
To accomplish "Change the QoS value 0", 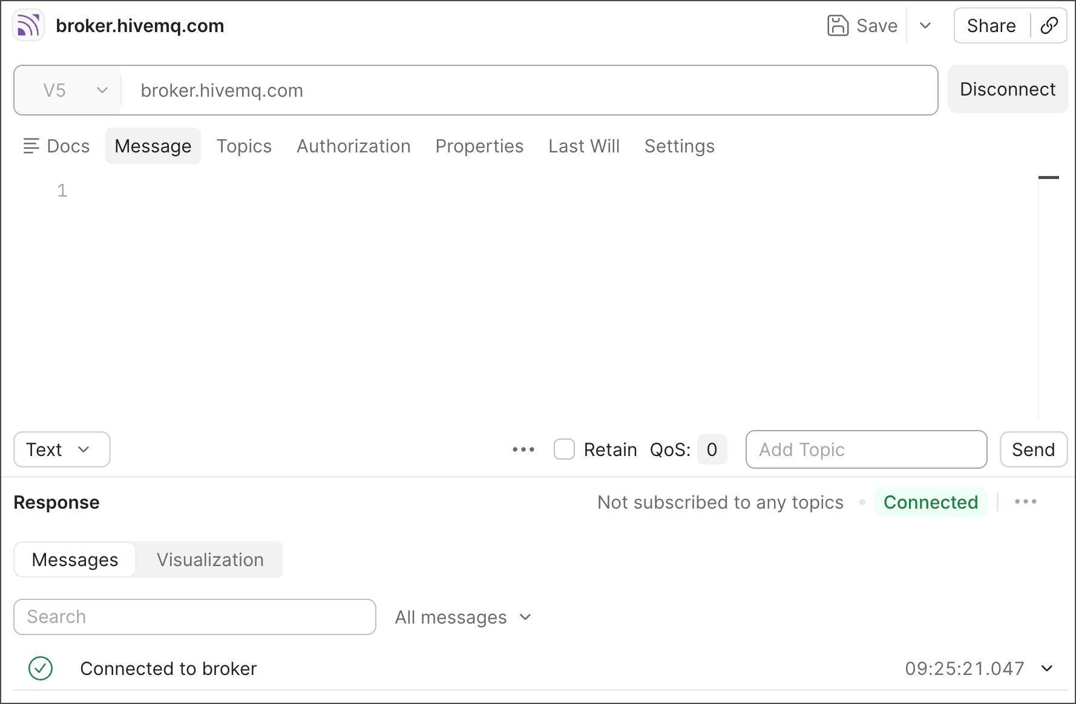I will (712, 449).
